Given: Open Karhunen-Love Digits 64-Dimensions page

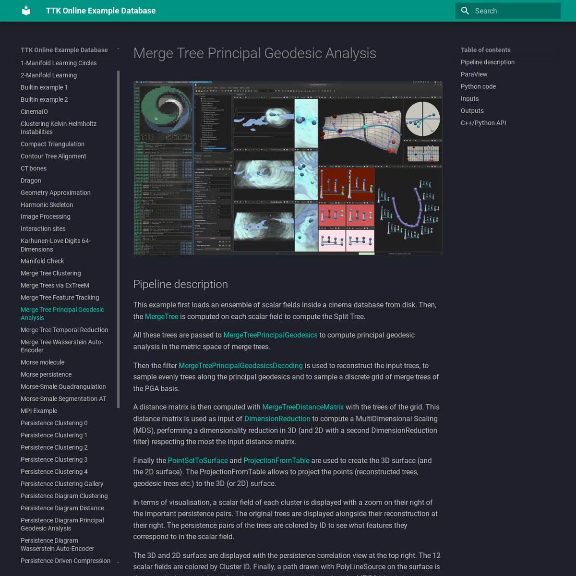Looking at the screenshot, I should click(56, 245).
